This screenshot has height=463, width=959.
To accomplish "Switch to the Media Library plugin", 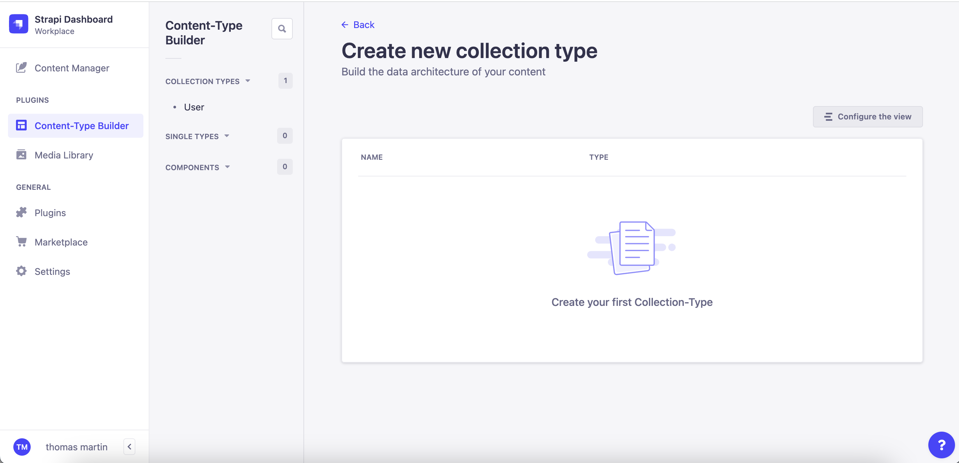I will pos(64,154).
